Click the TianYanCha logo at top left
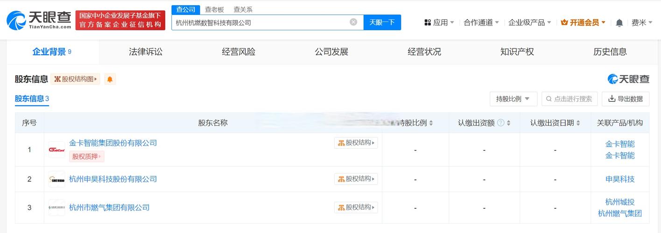This screenshot has height=233, width=661. pos(39,20)
